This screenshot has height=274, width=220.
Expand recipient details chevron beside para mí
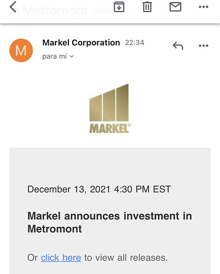(72, 57)
